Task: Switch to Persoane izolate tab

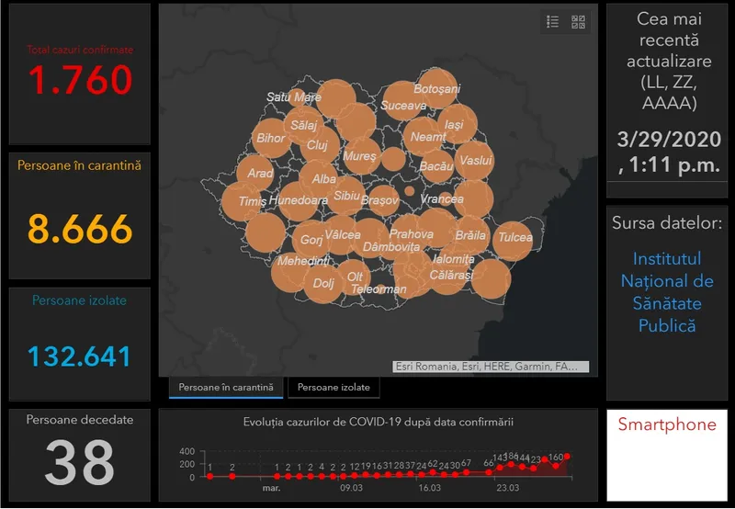Action: click(334, 388)
